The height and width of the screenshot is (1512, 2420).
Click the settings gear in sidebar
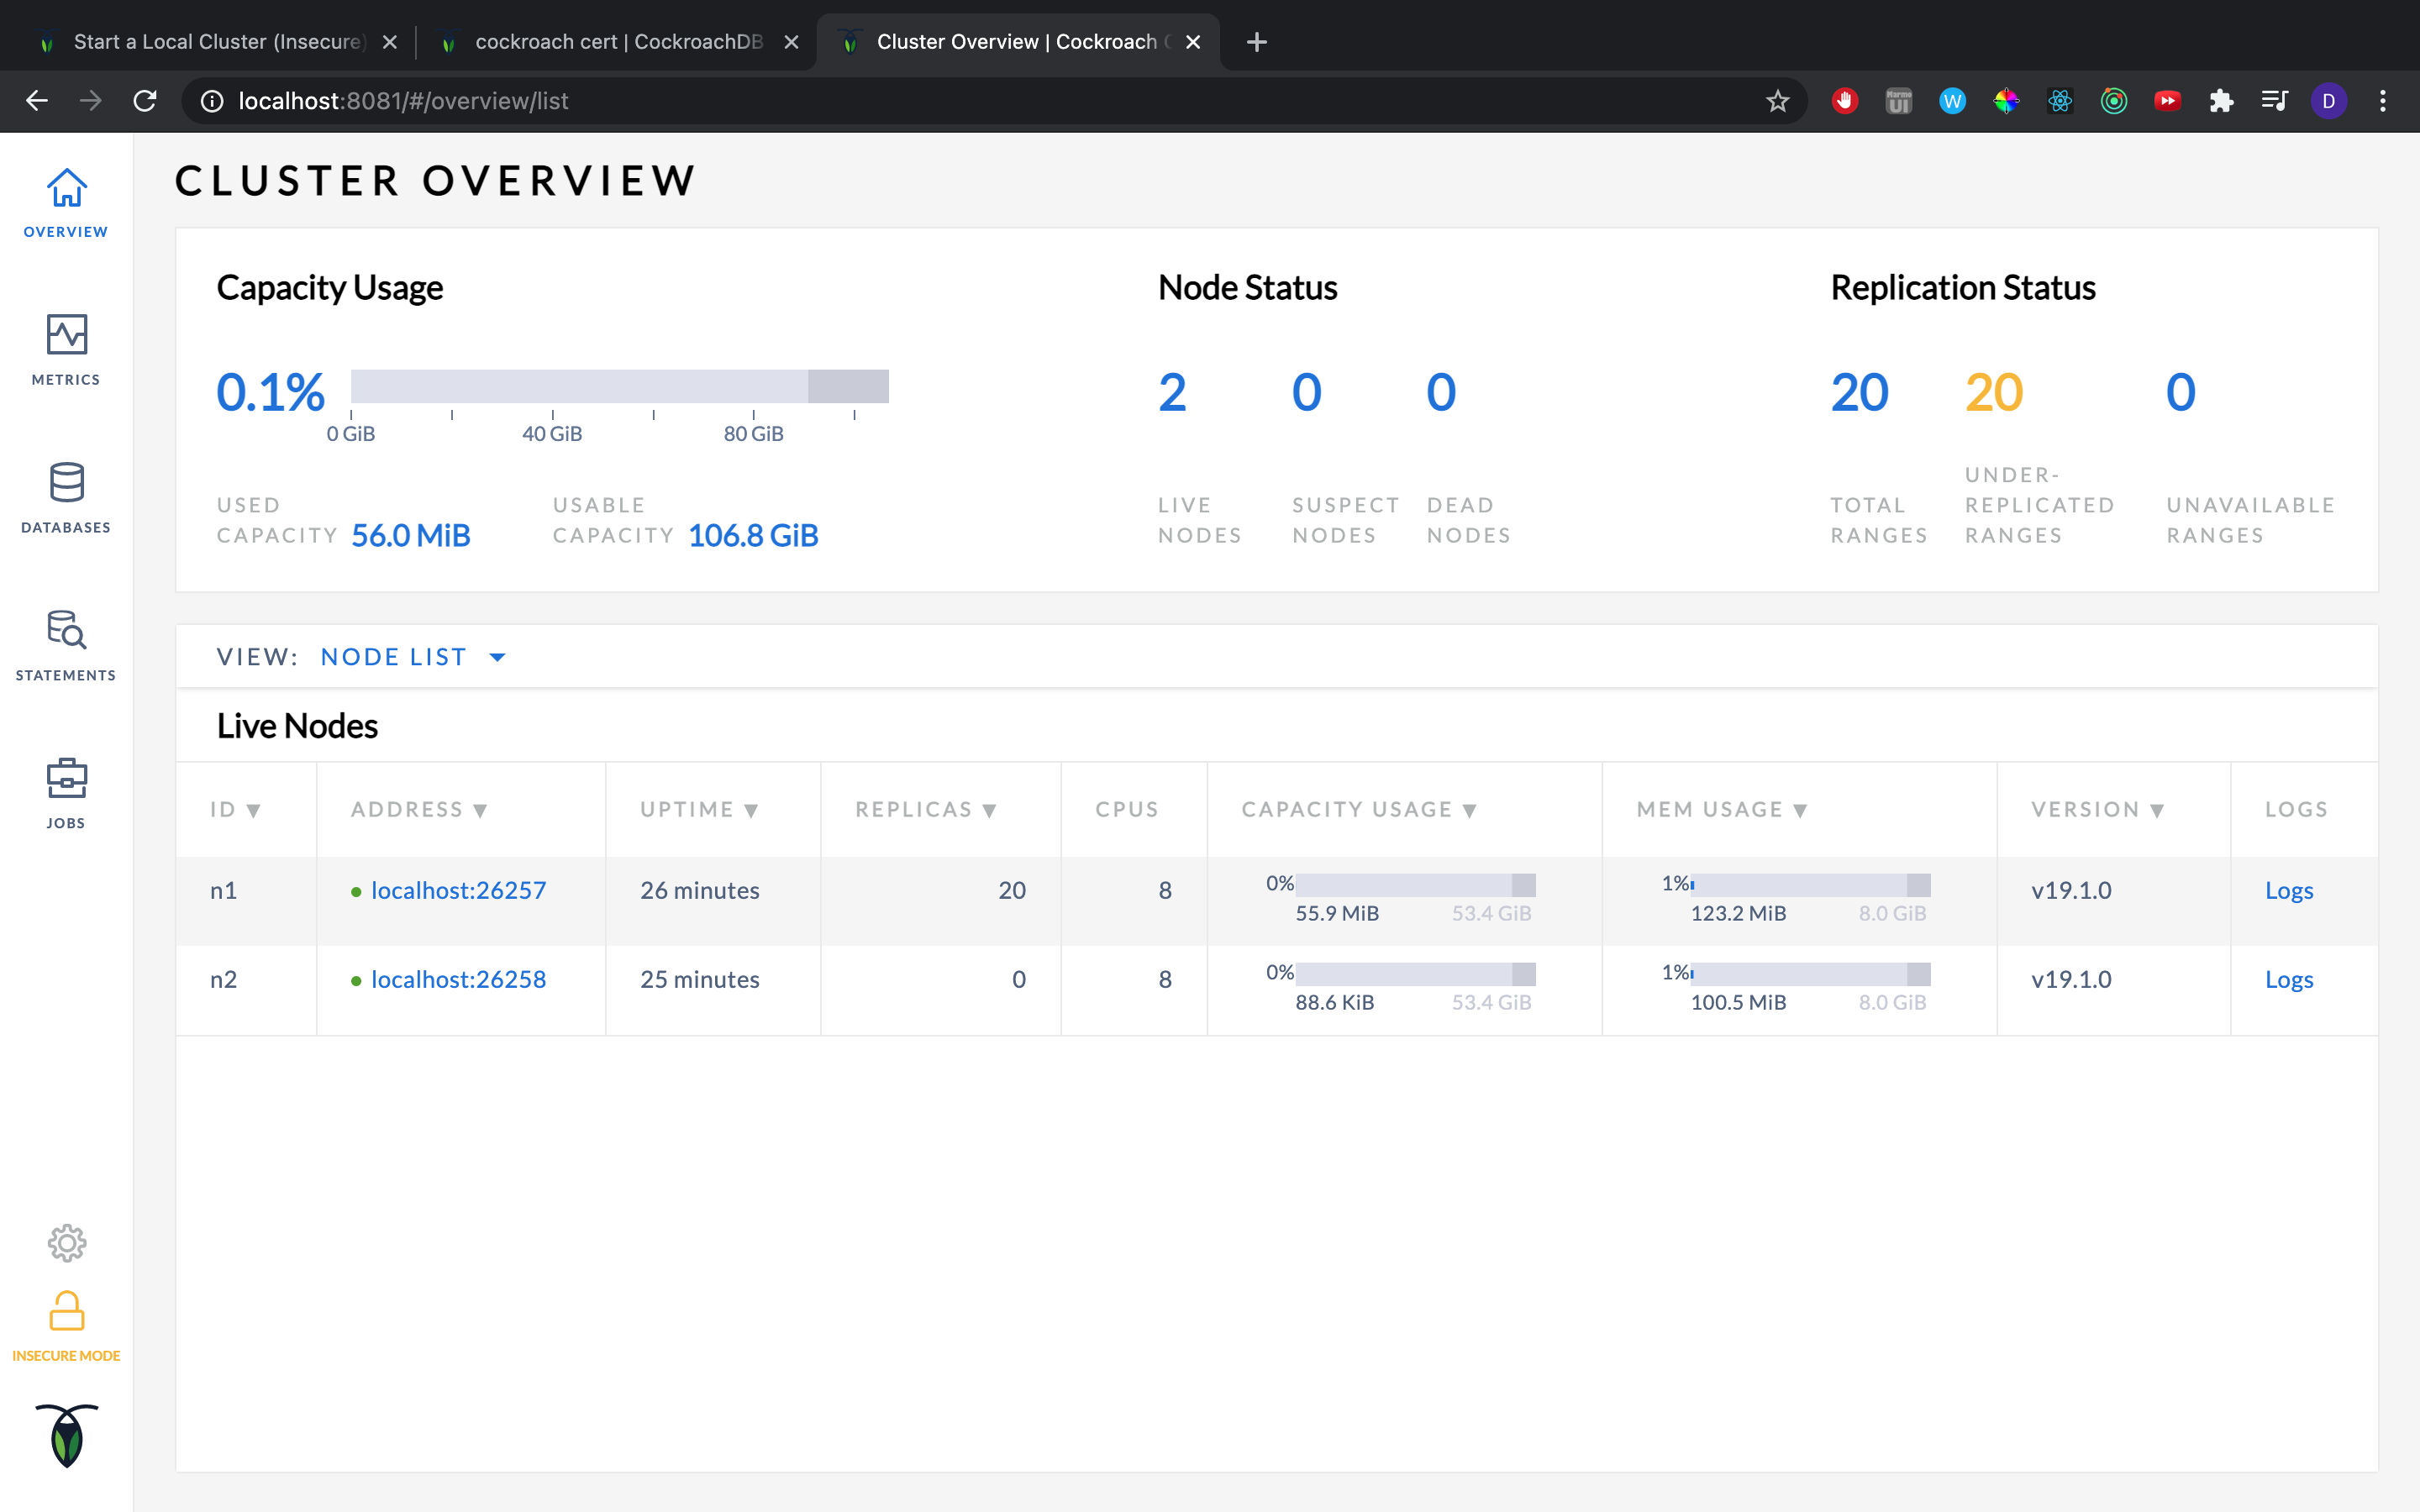(x=66, y=1243)
